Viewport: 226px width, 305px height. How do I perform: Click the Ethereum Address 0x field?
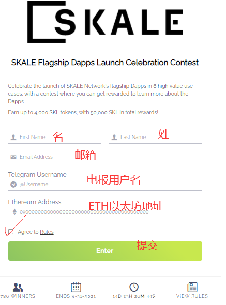point(105,212)
